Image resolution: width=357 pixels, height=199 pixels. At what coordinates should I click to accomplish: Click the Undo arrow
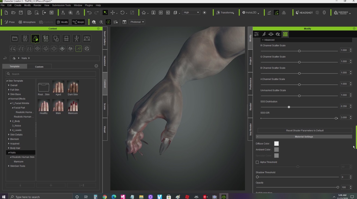point(89,12)
